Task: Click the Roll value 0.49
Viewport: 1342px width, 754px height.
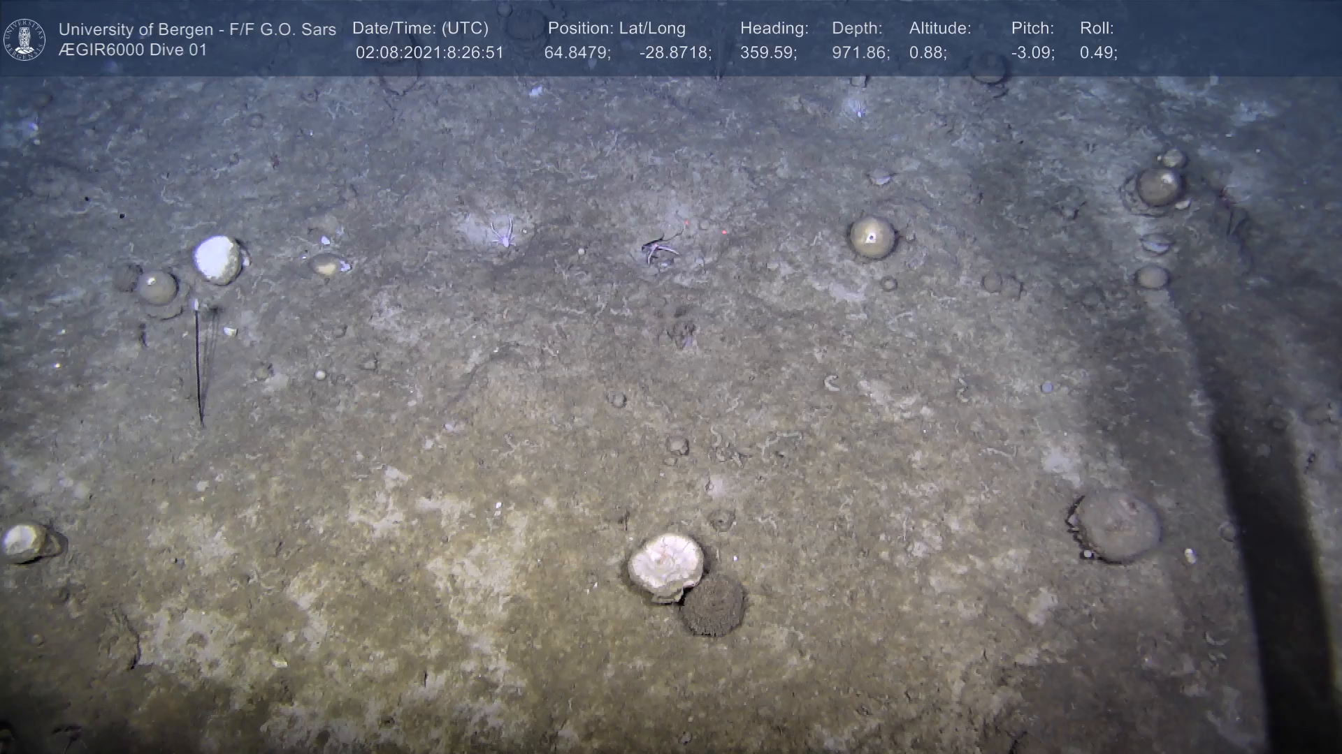Action: (x=1098, y=53)
